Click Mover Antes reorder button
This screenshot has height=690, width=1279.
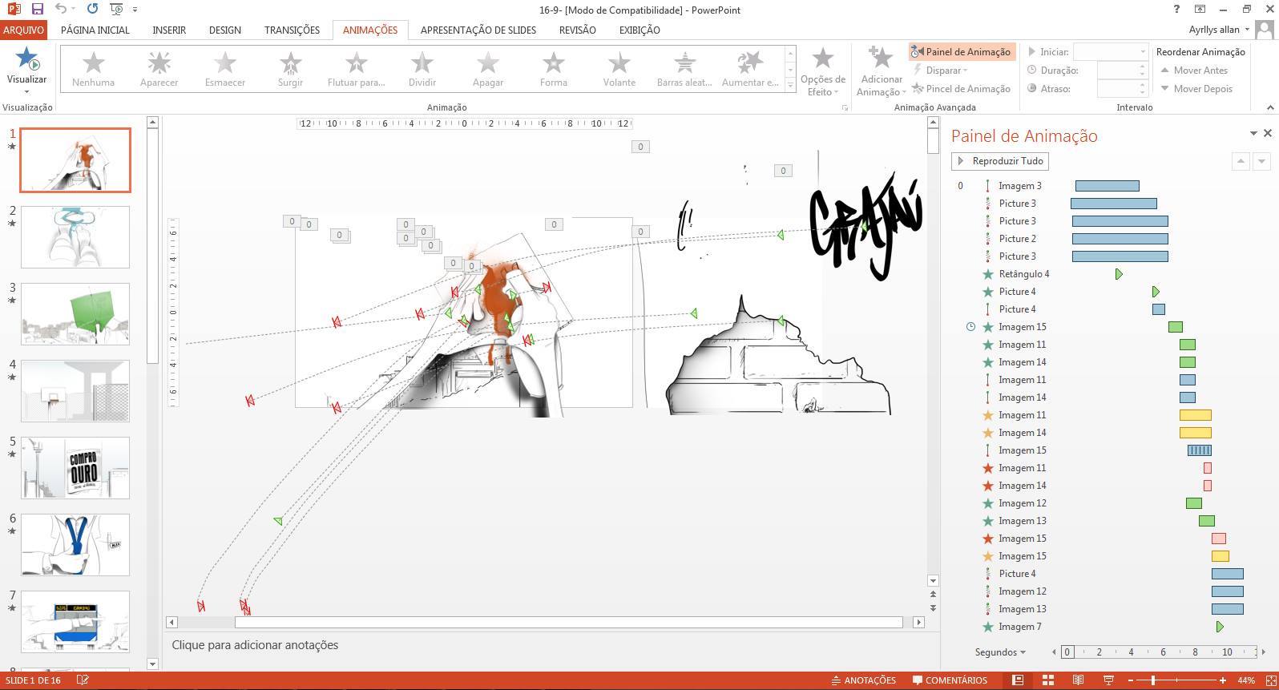pos(1193,71)
